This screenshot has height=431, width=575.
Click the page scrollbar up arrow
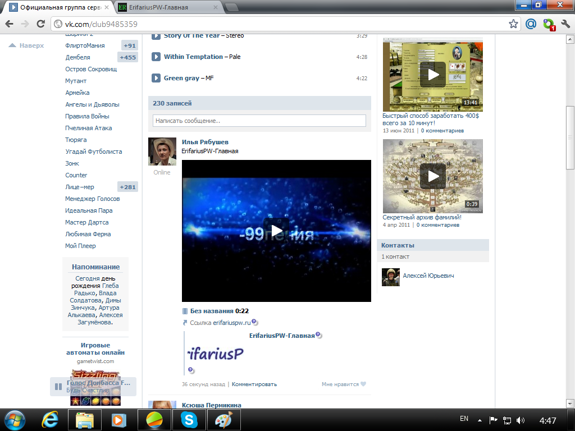tap(570, 39)
